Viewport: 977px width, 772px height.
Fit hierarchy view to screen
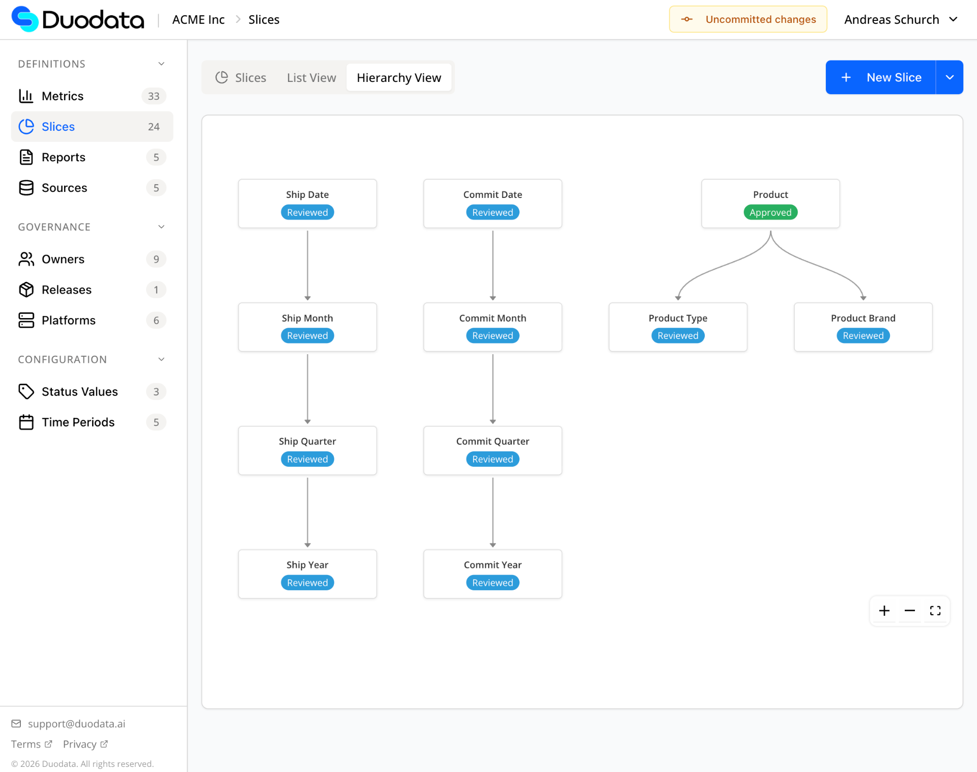point(935,611)
